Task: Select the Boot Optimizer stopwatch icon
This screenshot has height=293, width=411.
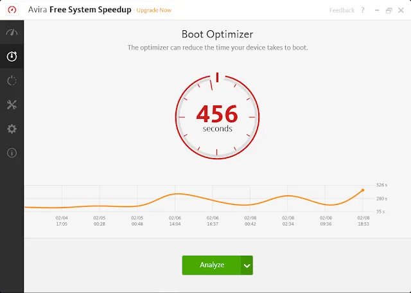Action: point(12,57)
